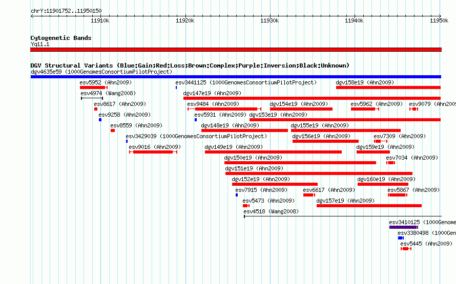
Task: Open the esv3441125 variant label
Action: [x=246, y=82]
